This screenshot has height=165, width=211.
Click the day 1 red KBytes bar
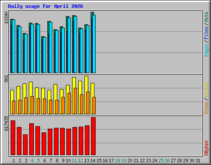(13, 138)
